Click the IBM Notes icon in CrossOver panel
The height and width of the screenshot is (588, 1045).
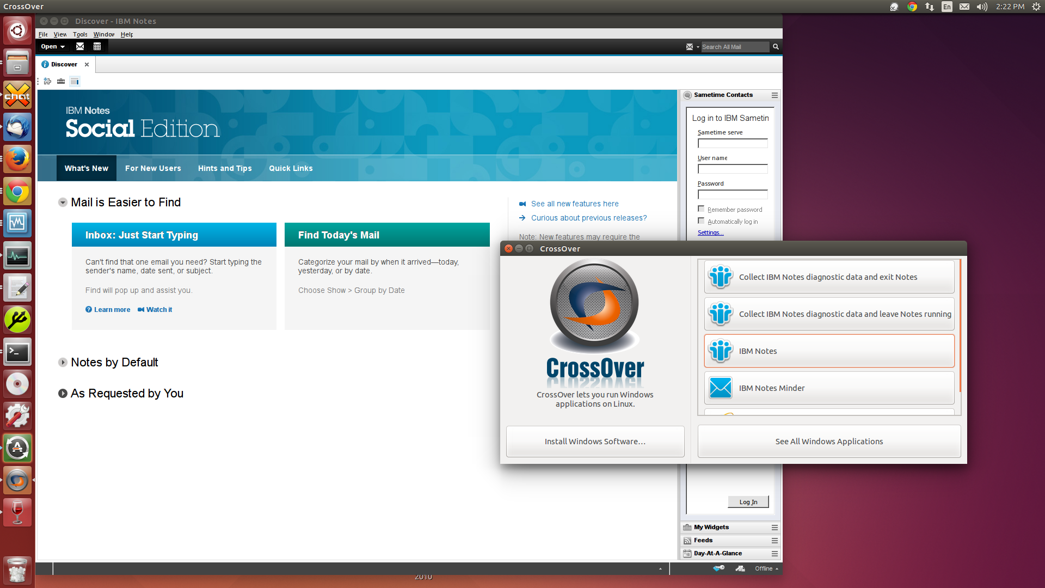tap(720, 351)
